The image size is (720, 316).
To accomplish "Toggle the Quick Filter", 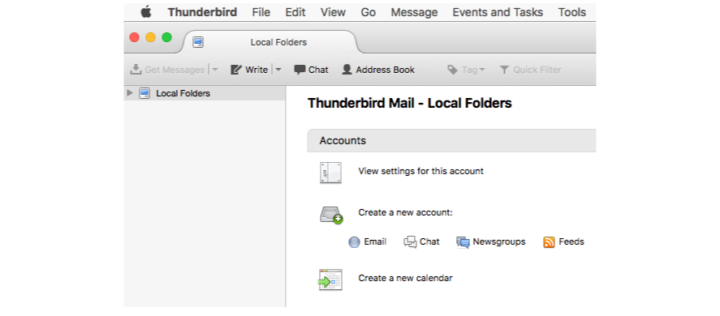I will (530, 70).
